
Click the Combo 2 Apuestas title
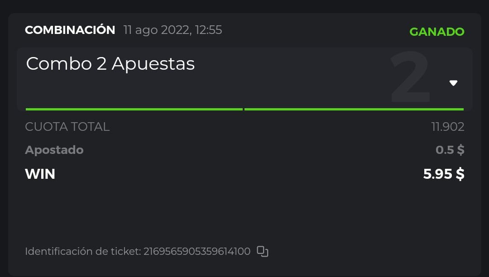(x=110, y=64)
